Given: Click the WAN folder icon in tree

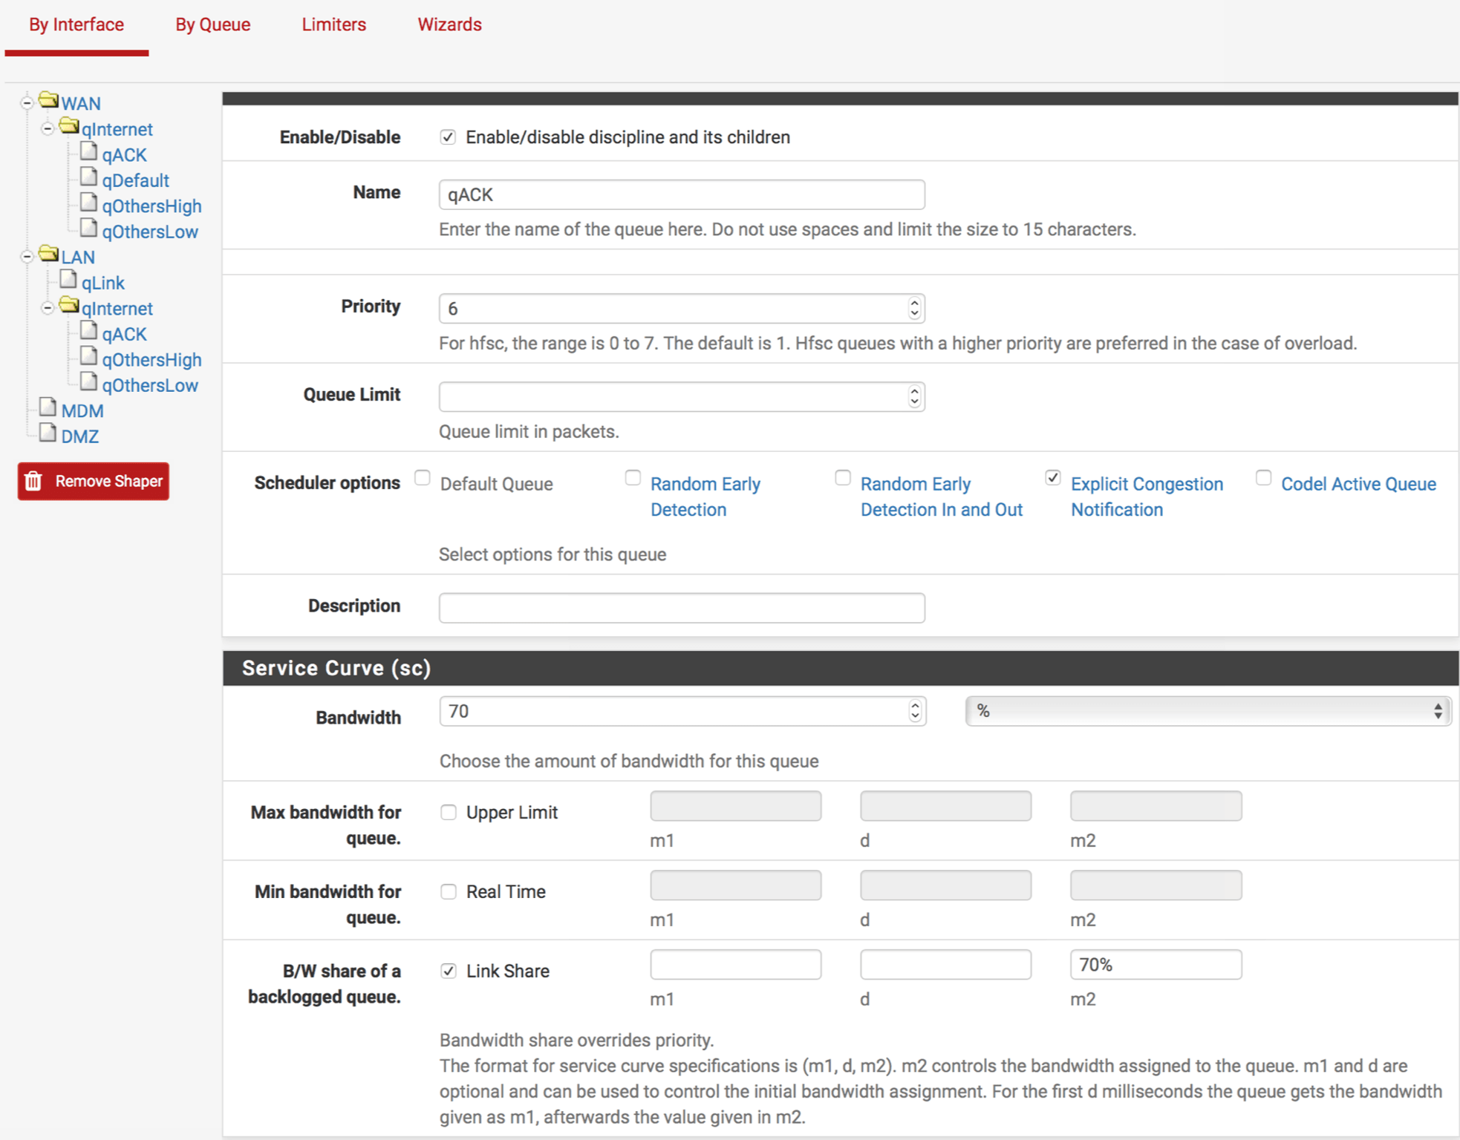Looking at the screenshot, I should pos(48,100).
